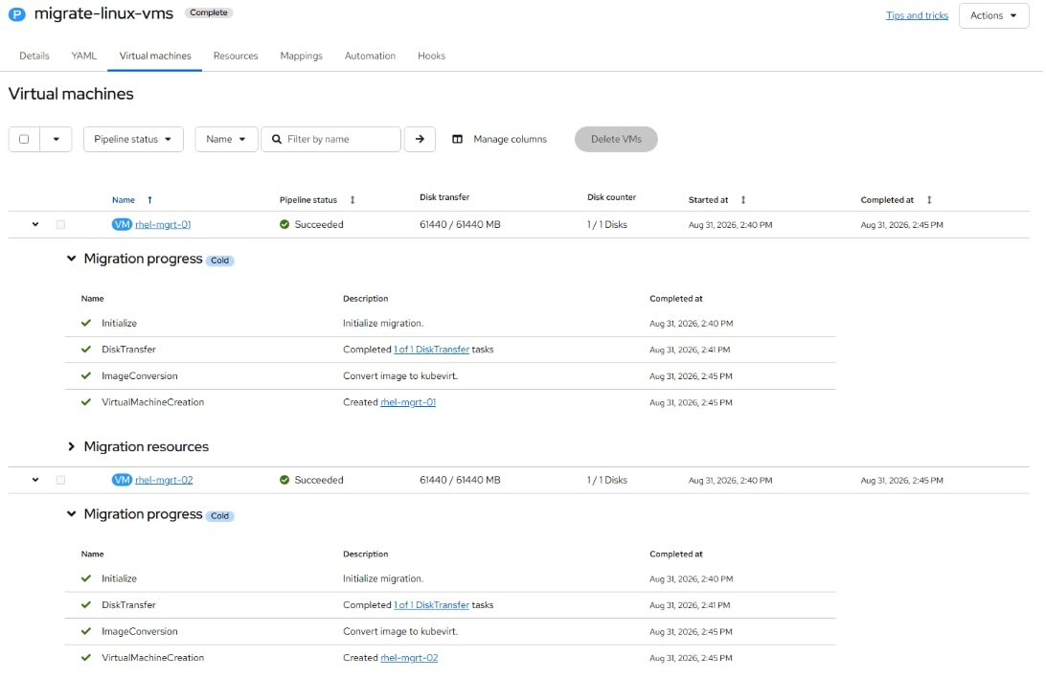
Task: Click checkmark beside second VM's ImageConversion step
Action: (86, 631)
